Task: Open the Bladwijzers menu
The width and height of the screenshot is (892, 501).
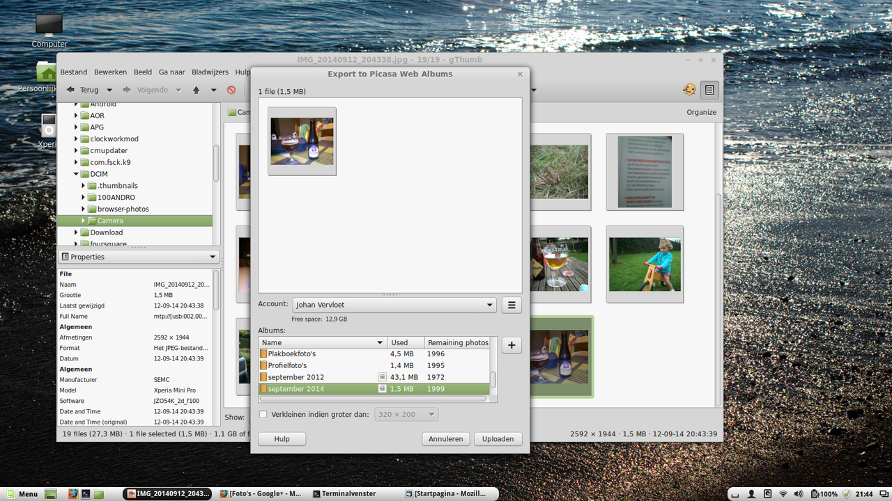Action: pos(210,72)
